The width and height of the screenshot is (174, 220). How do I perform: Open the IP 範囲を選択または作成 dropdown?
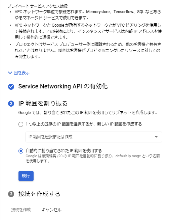(x=94, y=137)
